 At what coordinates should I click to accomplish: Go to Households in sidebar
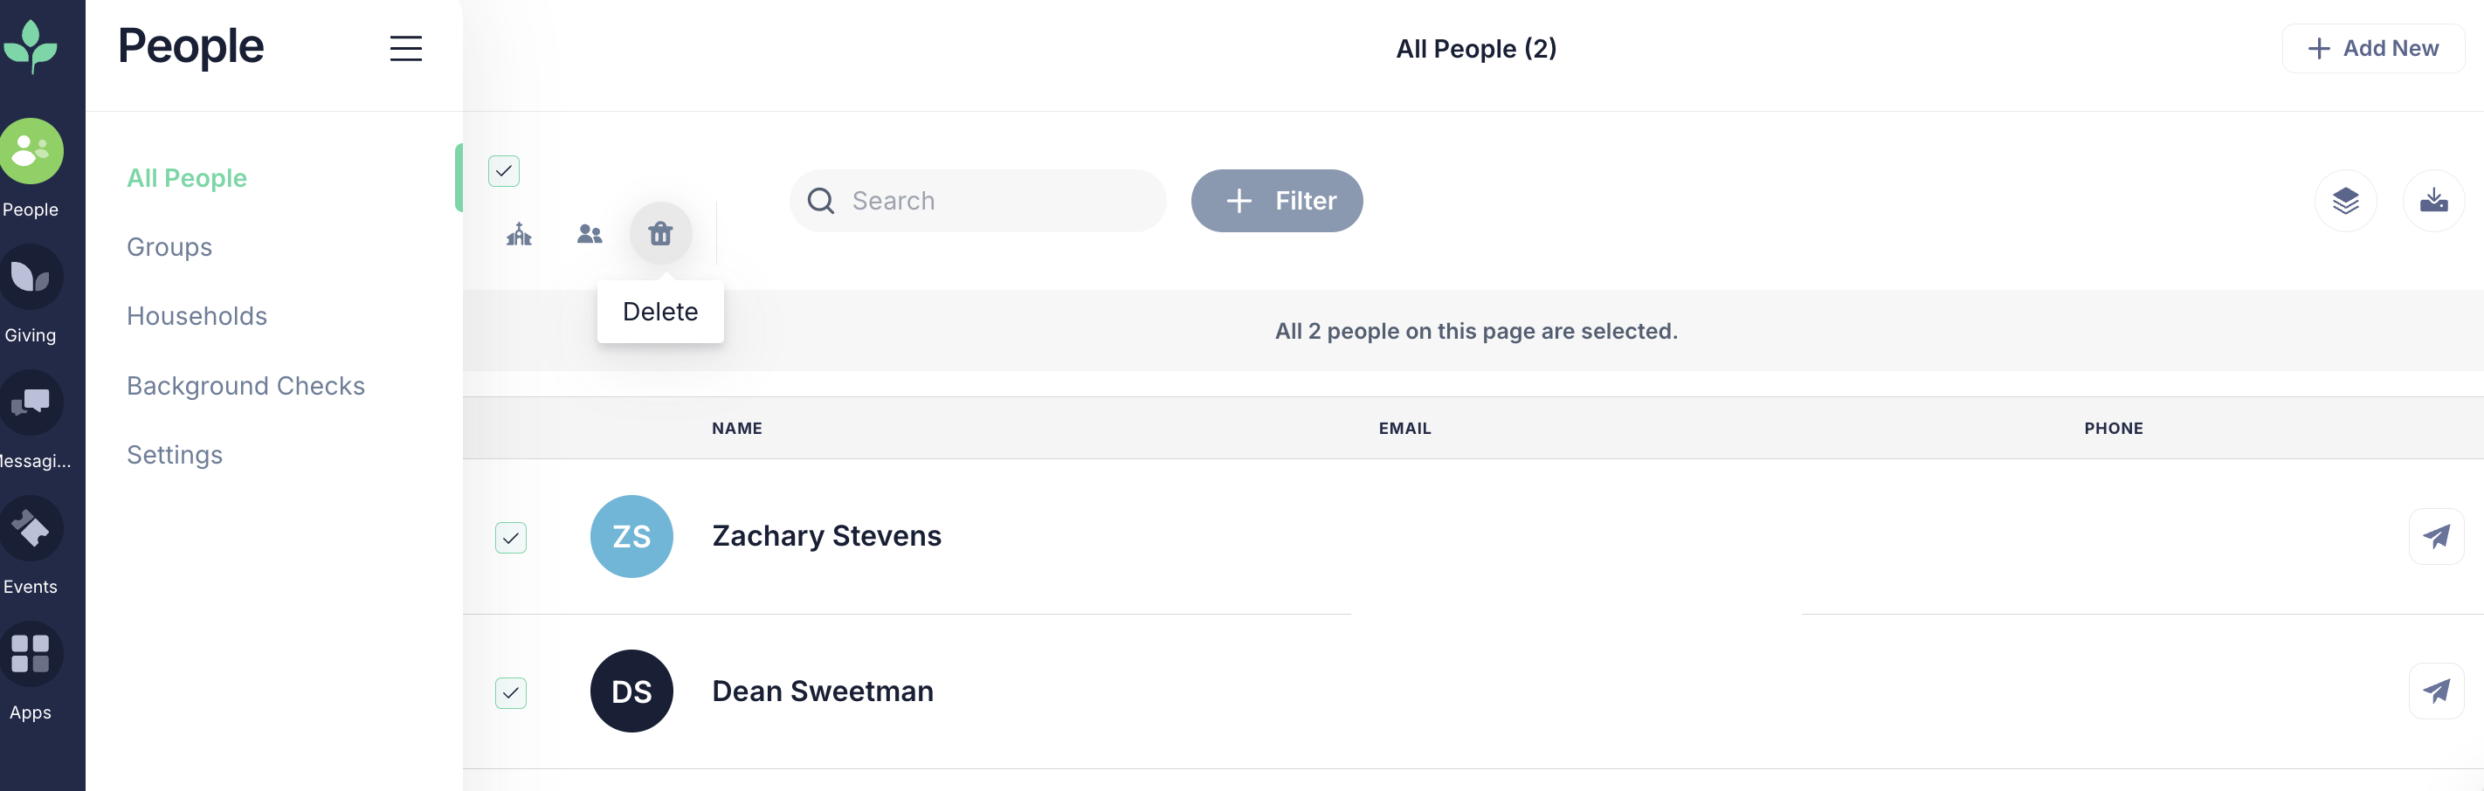pos(197,316)
